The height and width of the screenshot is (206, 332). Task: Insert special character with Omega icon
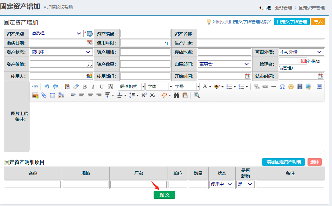(282, 86)
